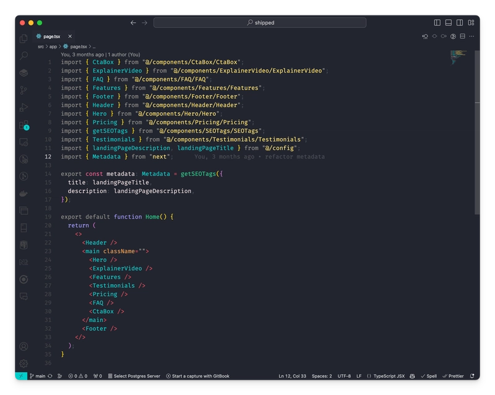Open the Customize Layout icon in the title bar
Screen dimensions: 495x395
[471, 22]
